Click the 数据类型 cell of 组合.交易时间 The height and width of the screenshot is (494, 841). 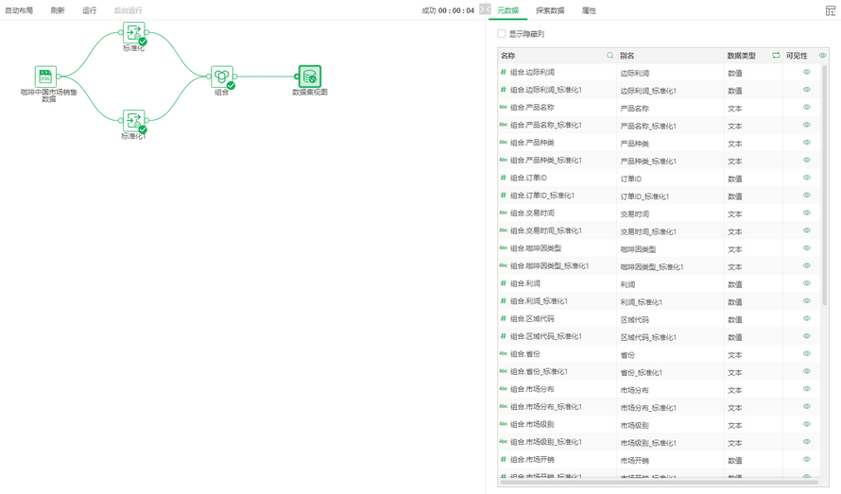coord(753,214)
